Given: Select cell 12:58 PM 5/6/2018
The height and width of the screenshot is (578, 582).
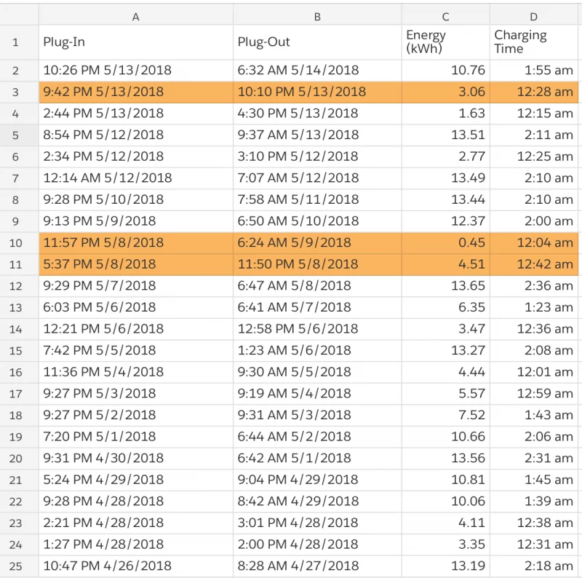Looking at the screenshot, I should [298, 328].
